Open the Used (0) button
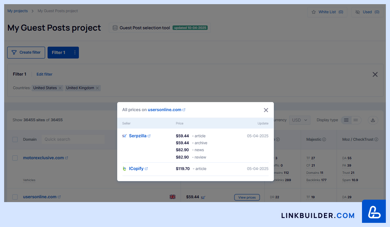The width and height of the screenshot is (390, 227). pyautogui.click(x=368, y=12)
